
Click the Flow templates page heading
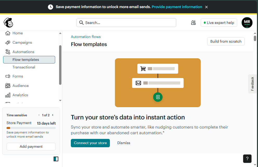[89, 44]
